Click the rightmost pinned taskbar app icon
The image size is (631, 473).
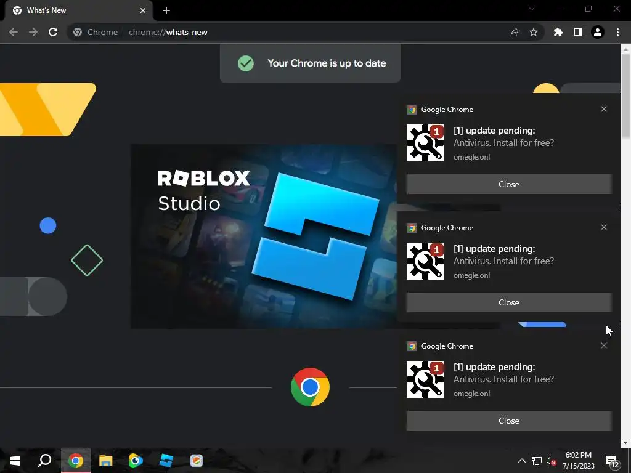(197, 461)
